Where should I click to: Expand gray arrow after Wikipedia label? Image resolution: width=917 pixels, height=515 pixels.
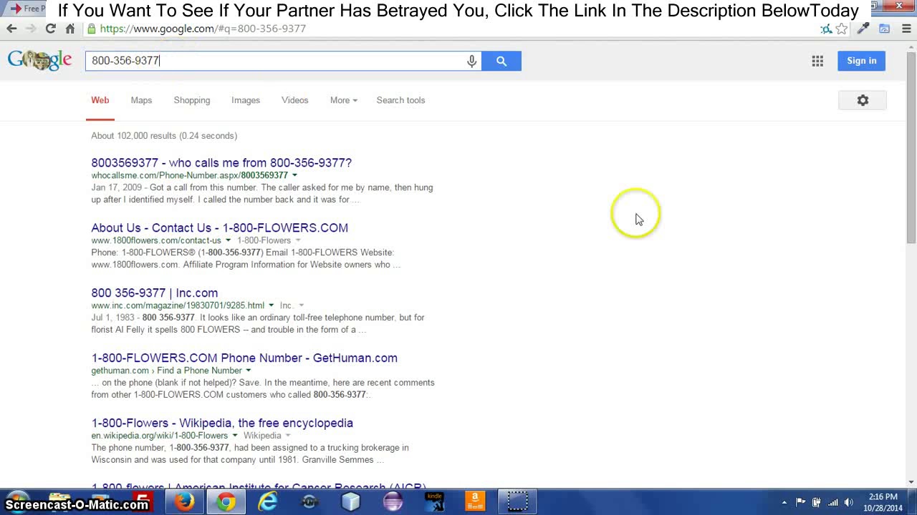(x=288, y=436)
